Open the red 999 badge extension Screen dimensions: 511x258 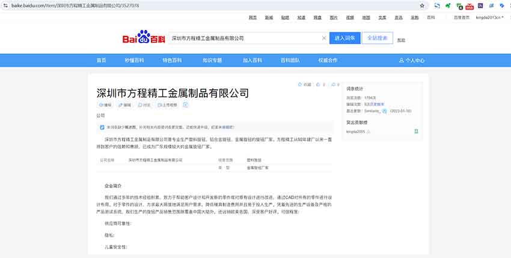[470, 6]
